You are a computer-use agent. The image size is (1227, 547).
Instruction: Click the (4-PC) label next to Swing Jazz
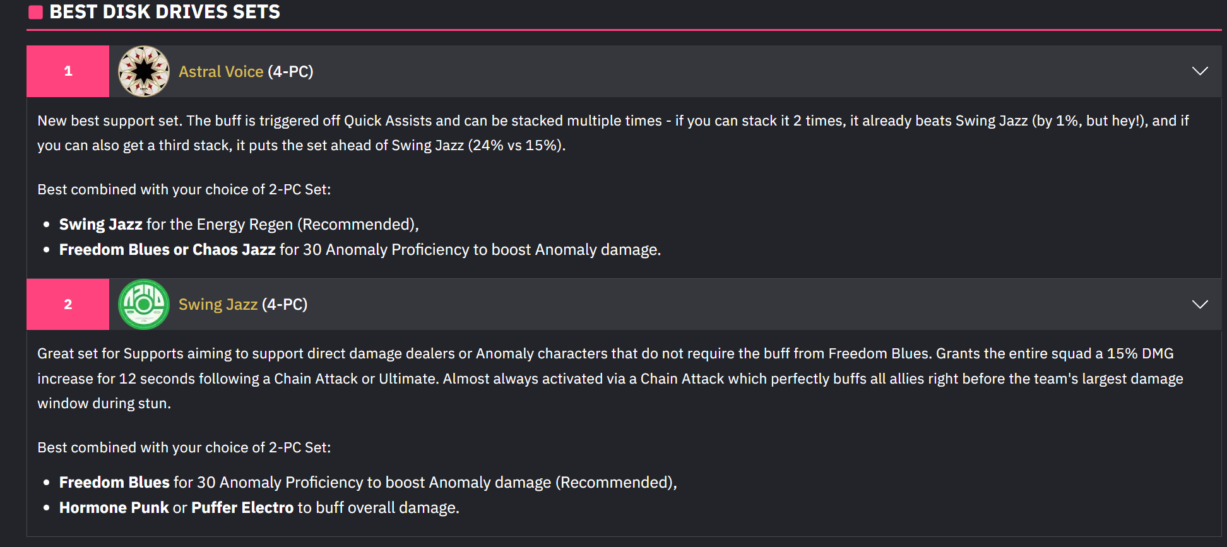point(285,304)
